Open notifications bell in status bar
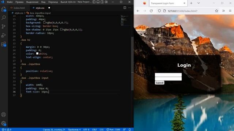Image resolution: width=234 pixels, height=131 pixels. click(130, 130)
